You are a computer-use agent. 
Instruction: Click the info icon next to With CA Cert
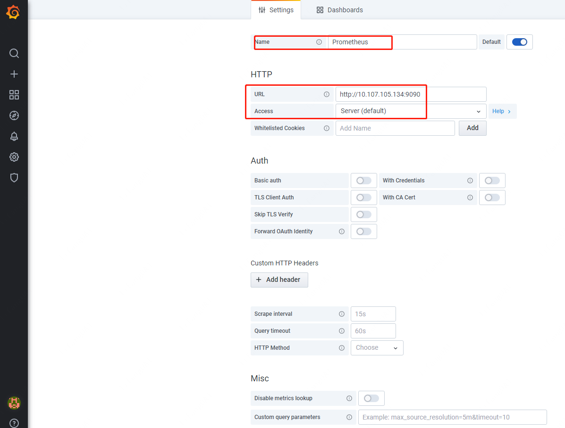[470, 198]
